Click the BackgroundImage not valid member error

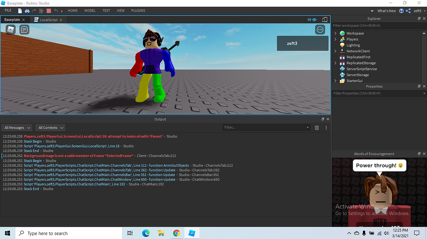[x=78, y=156]
